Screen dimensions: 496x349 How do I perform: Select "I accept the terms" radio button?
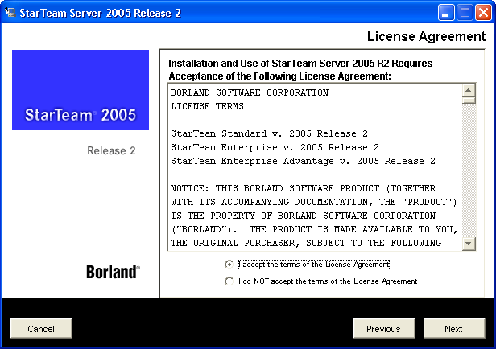pyautogui.click(x=229, y=264)
